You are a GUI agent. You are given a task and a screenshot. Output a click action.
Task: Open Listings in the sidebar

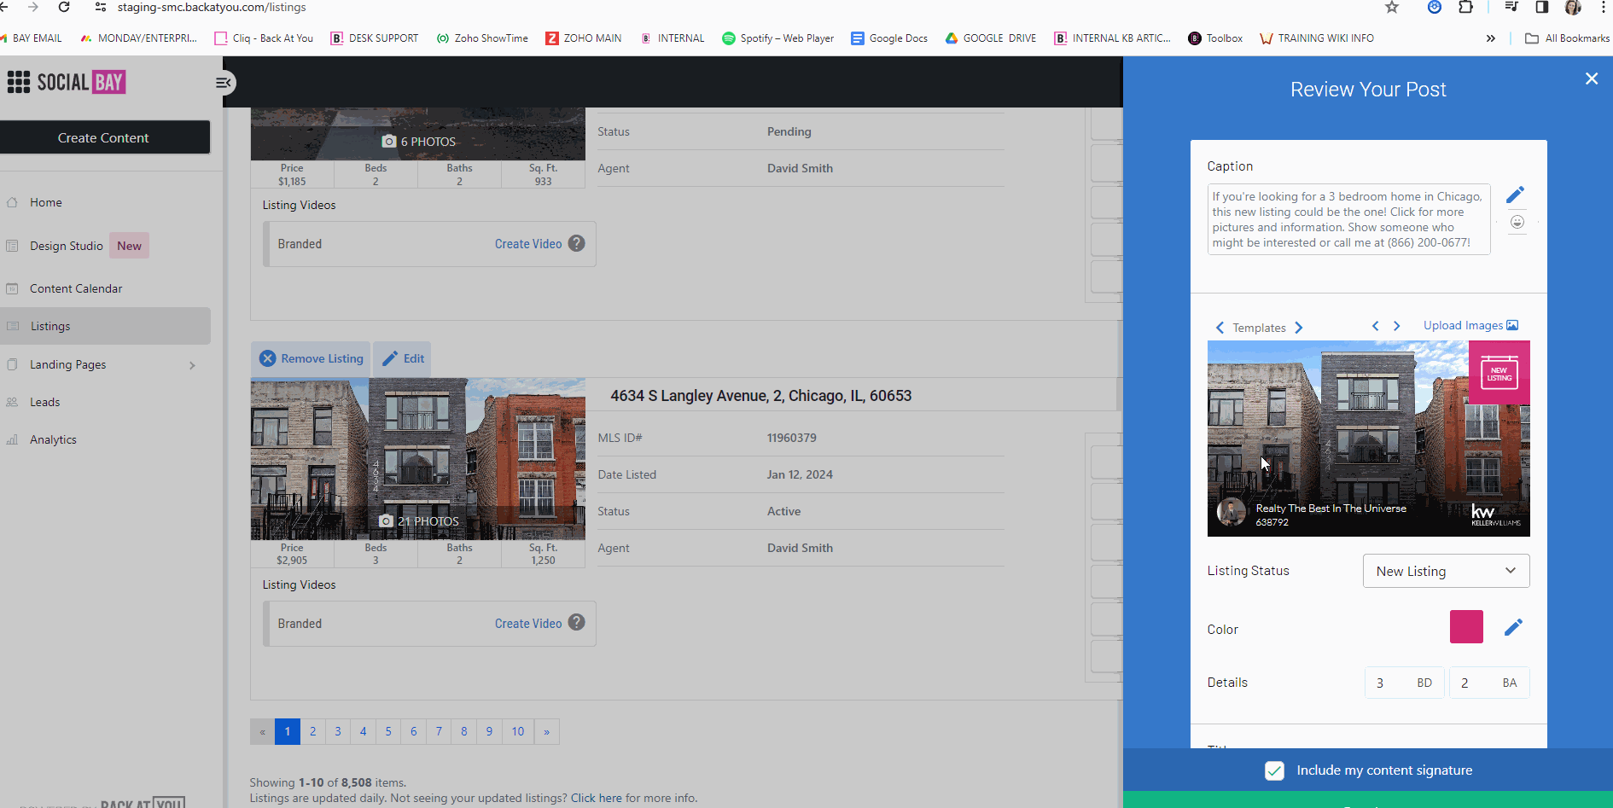coord(104,326)
